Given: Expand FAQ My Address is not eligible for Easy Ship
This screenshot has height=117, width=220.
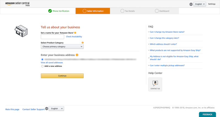Looking at the screenshot, I should (x=174, y=58).
